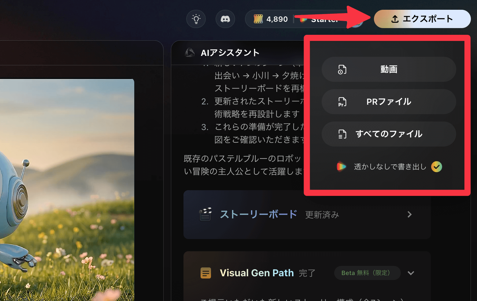The image size is (477, 301).
Task: Select 動画 from export menu
Action: point(389,69)
